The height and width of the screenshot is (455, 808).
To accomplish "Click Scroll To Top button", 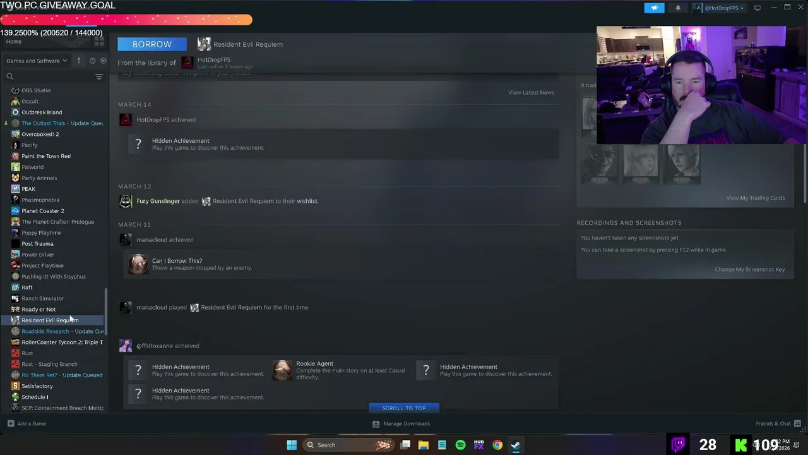I will [x=404, y=408].
